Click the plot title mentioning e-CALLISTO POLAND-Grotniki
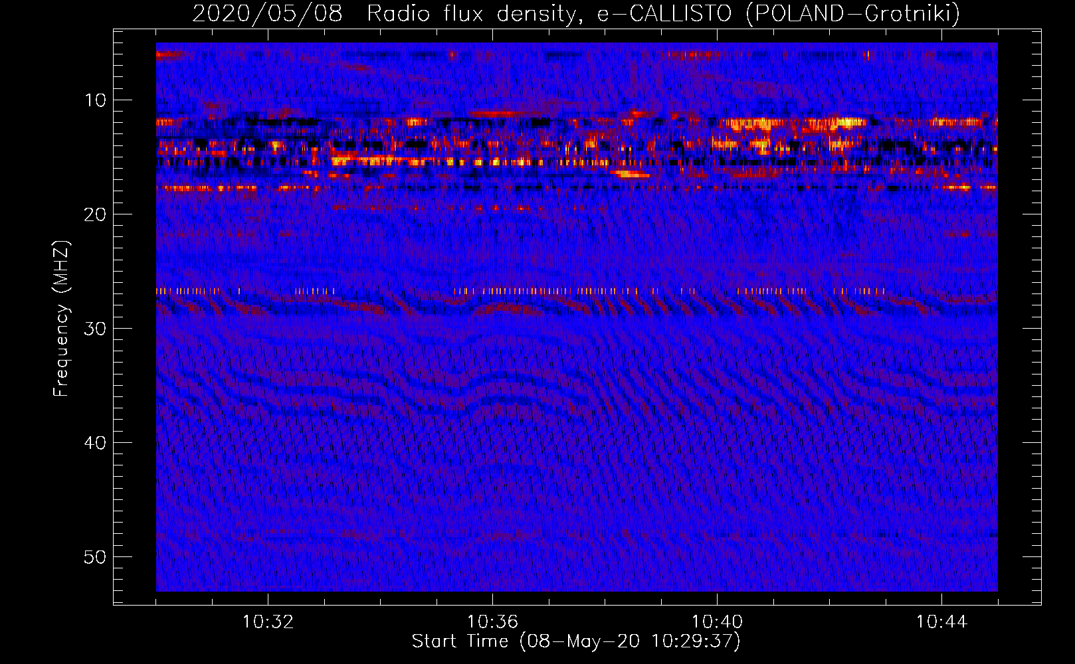 point(576,13)
